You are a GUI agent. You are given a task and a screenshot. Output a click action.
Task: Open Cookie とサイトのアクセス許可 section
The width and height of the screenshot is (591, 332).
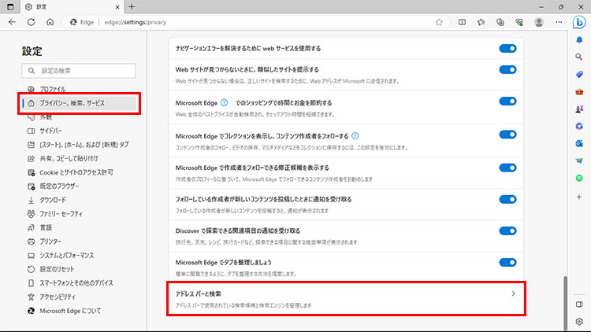76,172
